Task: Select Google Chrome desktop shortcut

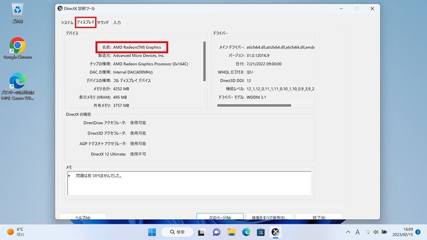Action: pos(18,48)
